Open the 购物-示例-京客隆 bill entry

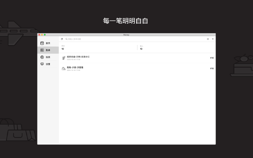coord(137,69)
